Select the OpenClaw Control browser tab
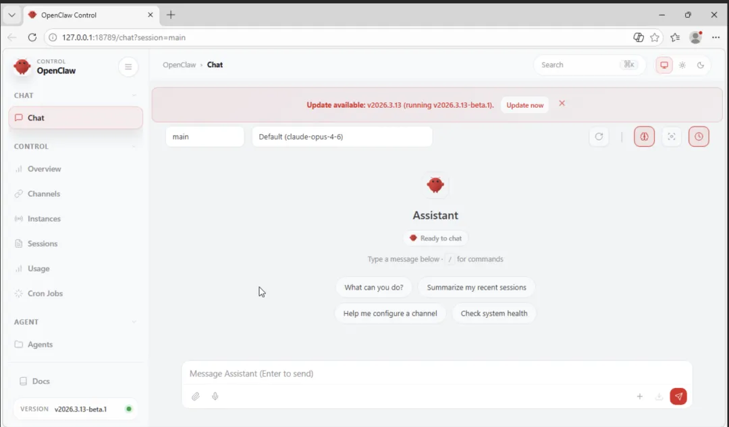The width and height of the screenshot is (729, 427). click(x=90, y=15)
